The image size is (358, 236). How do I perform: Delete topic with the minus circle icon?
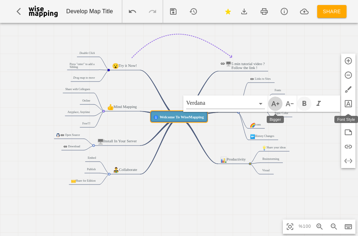tap(348, 75)
